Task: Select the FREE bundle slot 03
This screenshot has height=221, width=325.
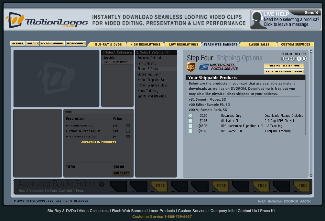Action: pyautogui.click(x=159, y=186)
